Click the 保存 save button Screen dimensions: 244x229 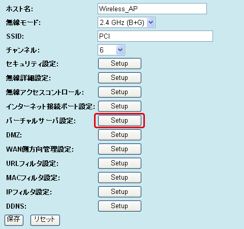point(14,220)
